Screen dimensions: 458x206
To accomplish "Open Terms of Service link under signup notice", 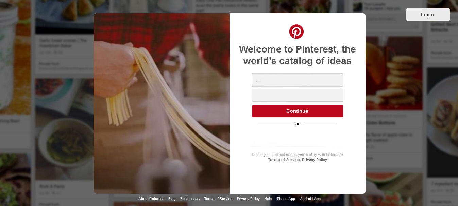I will point(284,160).
